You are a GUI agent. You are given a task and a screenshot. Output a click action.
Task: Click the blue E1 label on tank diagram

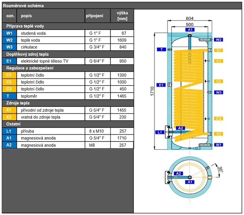(x=161, y=85)
